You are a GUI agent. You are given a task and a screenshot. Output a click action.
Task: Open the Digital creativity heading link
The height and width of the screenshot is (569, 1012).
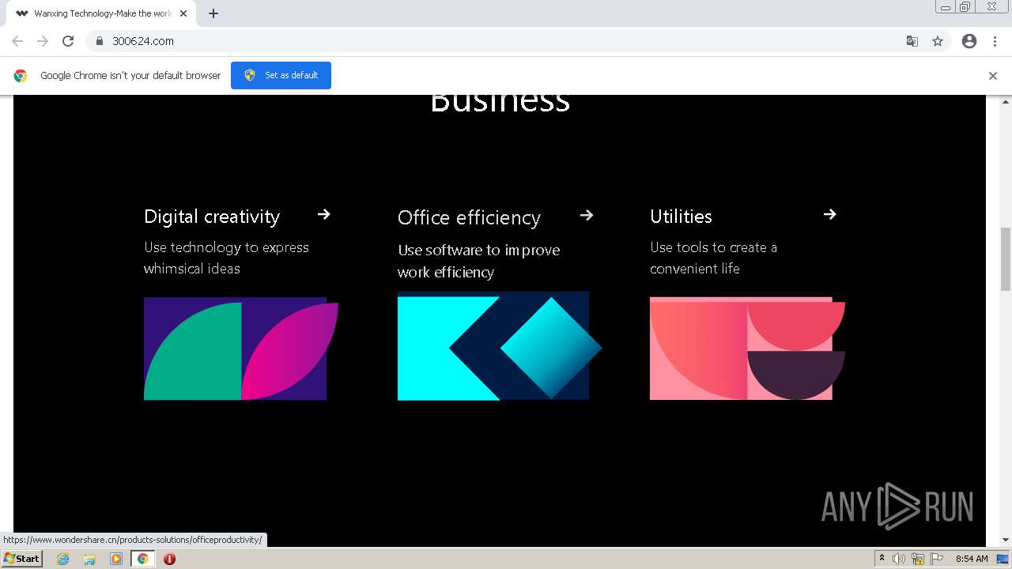[212, 217]
